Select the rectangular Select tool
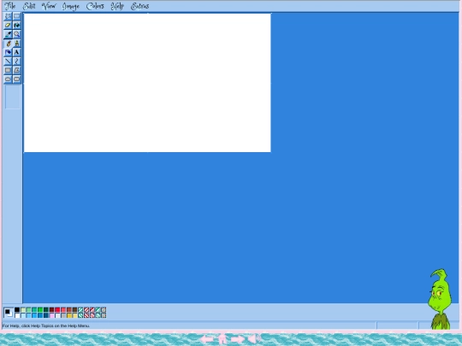This screenshot has width=462, height=346. click(x=17, y=16)
